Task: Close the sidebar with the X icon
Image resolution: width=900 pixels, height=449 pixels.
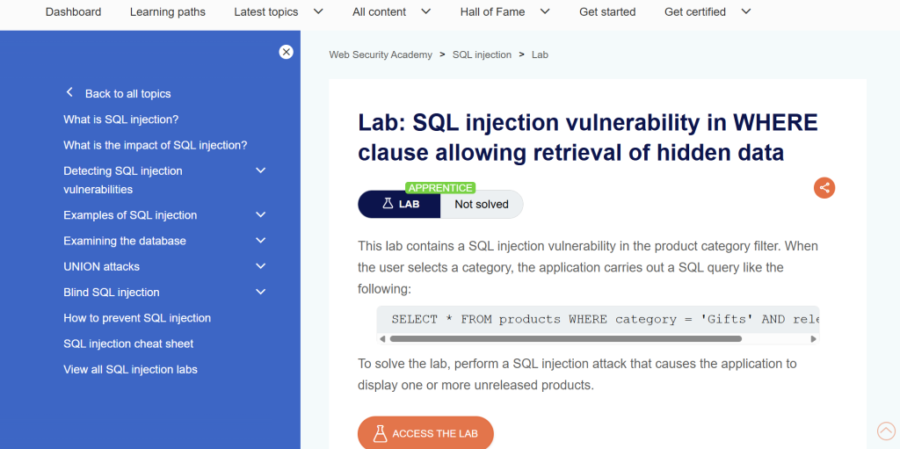Action: 286,52
